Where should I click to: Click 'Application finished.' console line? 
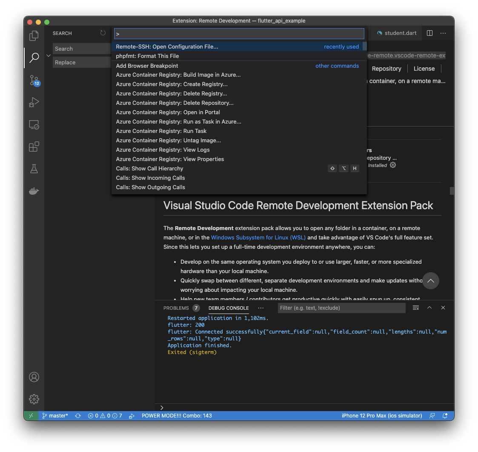(x=200, y=345)
